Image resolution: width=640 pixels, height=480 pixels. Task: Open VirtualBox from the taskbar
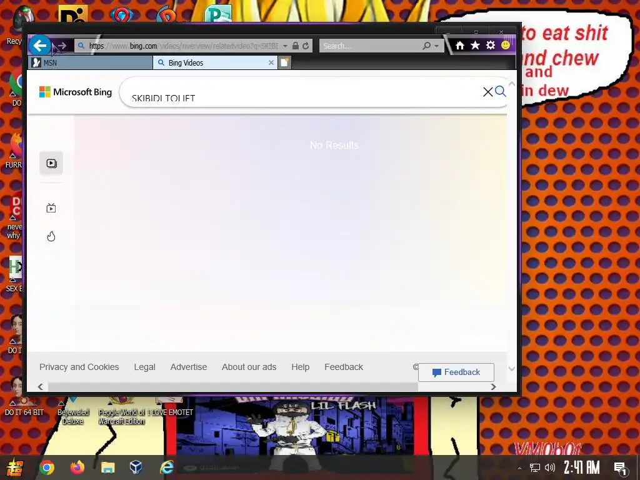[x=136, y=467]
